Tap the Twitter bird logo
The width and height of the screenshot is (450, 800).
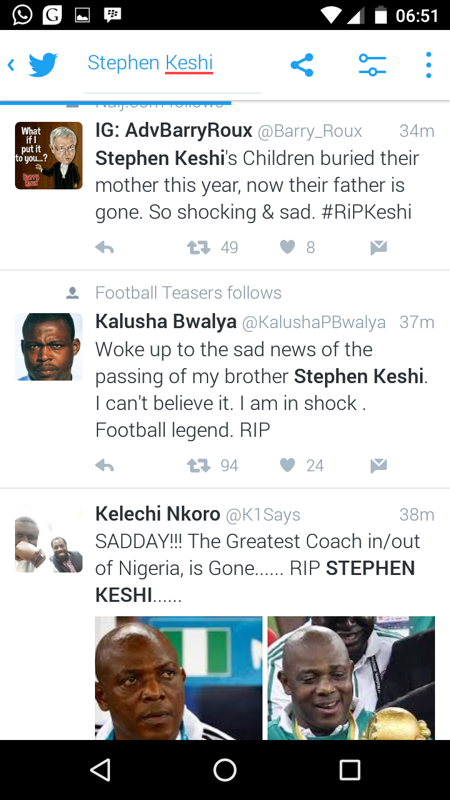43,65
